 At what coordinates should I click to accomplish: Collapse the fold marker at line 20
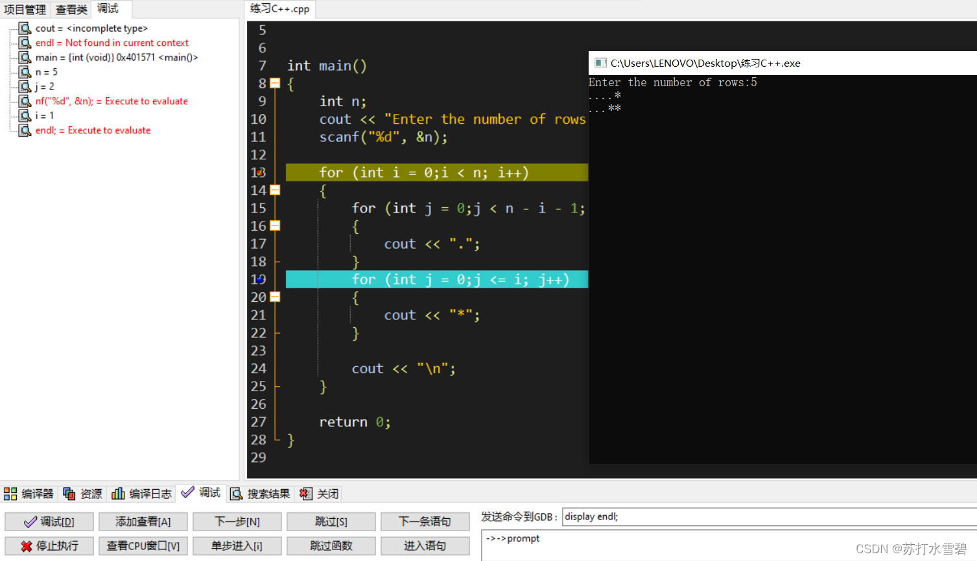click(x=275, y=297)
